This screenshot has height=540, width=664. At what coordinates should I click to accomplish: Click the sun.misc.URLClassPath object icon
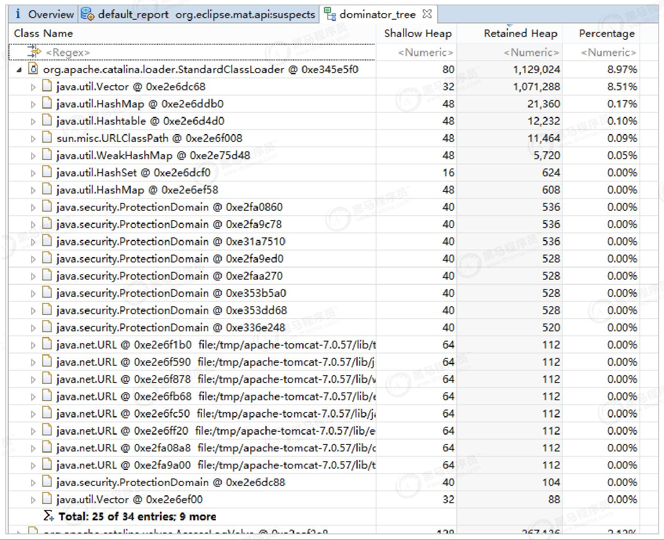tap(48, 138)
